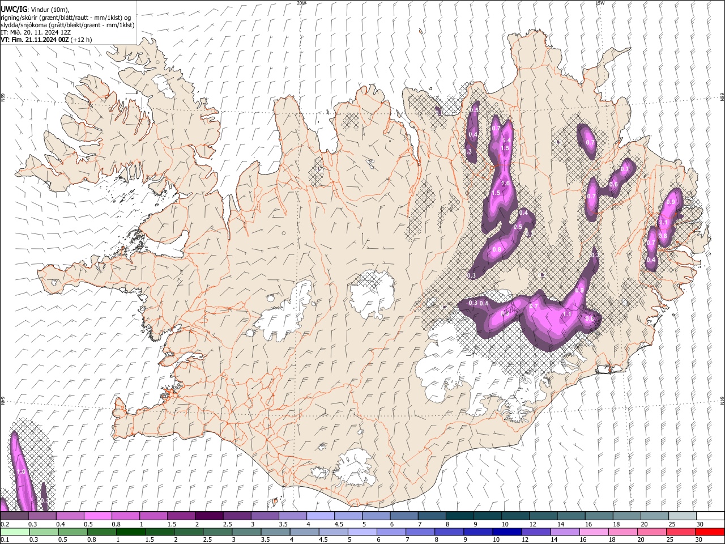The image size is (725, 544).
Task: Click the 8 dark teal snow legend swatch
Action: 459,516
